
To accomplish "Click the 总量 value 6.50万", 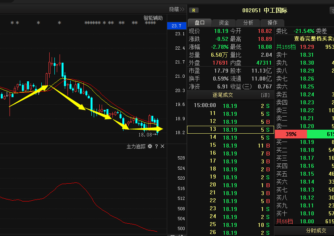I will [x=219, y=55].
